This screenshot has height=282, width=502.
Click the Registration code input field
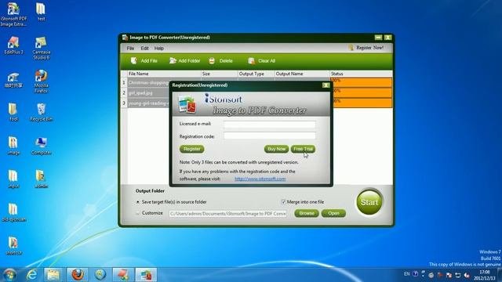tap(270, 136)
